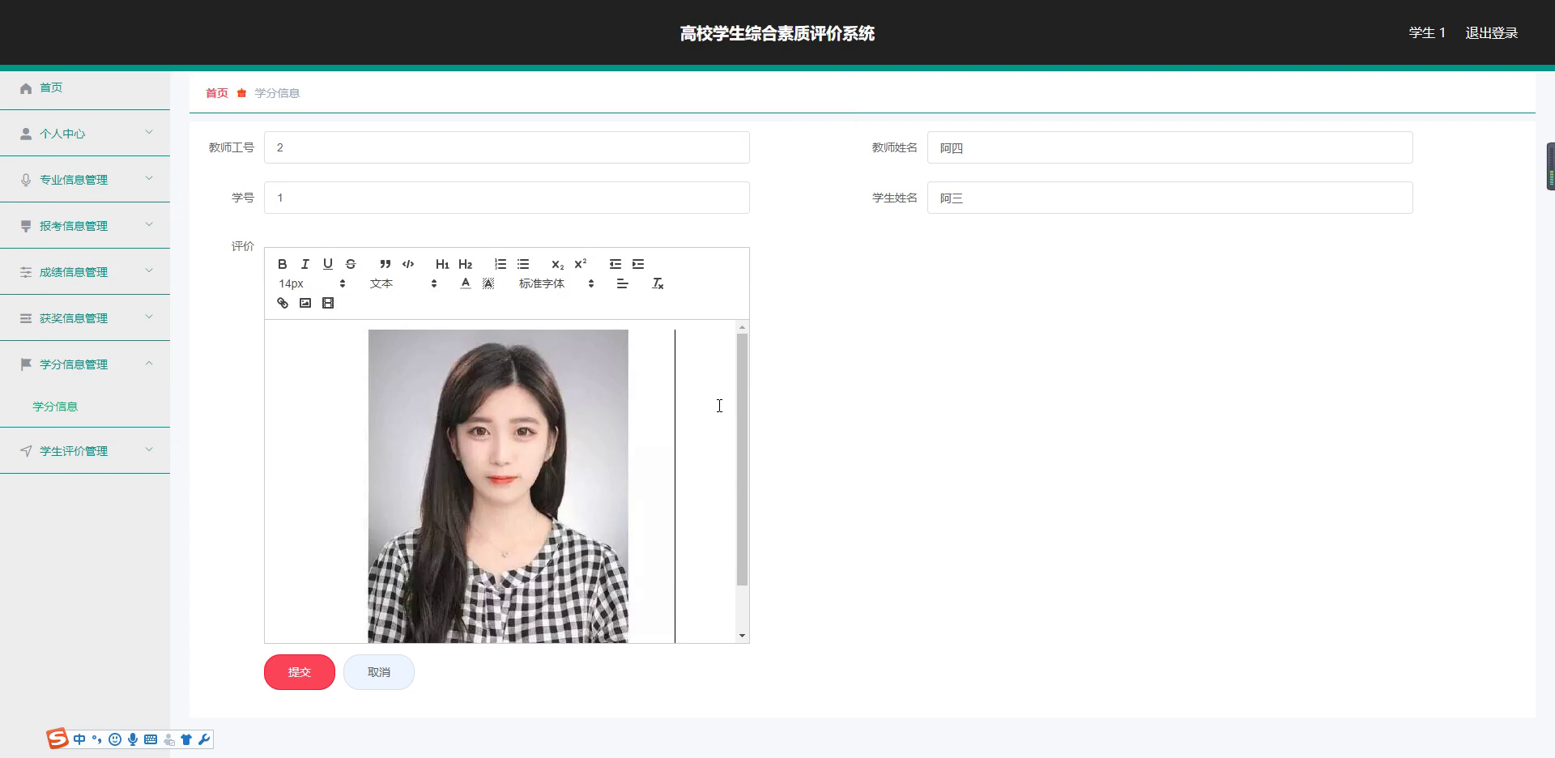Expand the 报考信息管理 menu
The height and width of the screenshot is (758, 1555).
[x=85, y=226]
